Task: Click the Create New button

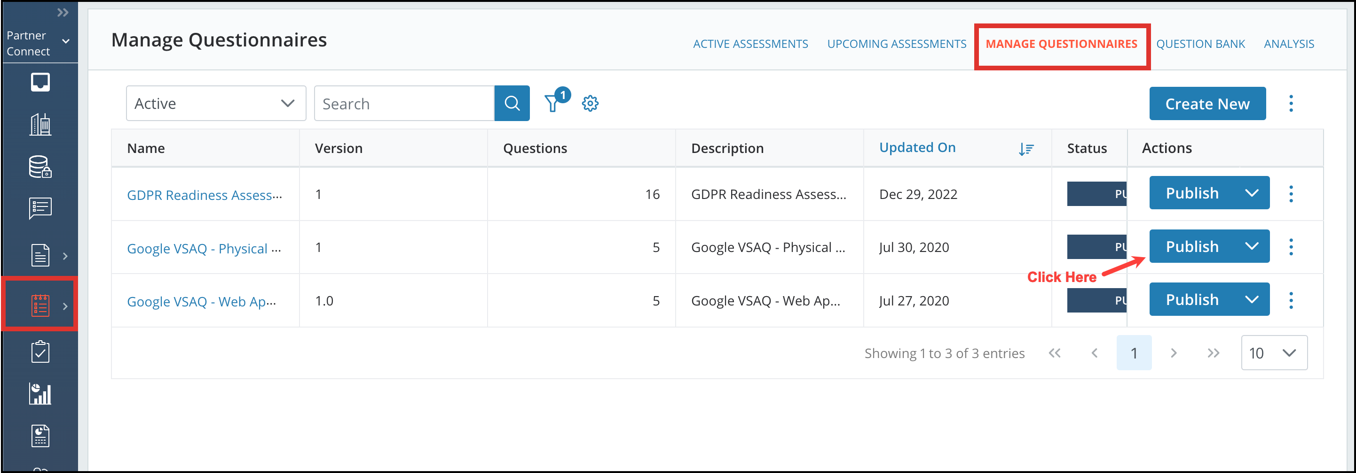Action: pyautogui.click(x=1207, y=104)
